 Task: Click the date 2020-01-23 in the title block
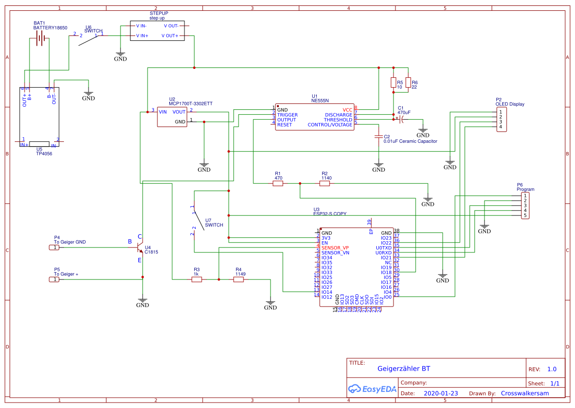(x=441, y=393)
